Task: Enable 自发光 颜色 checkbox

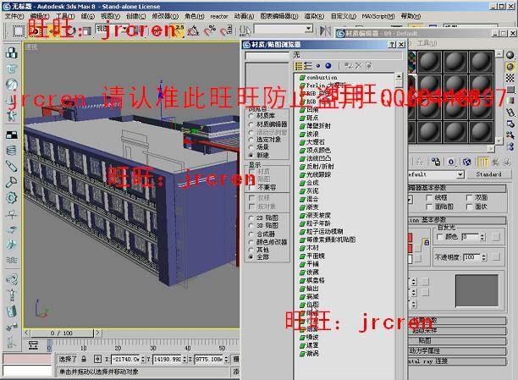Action: [x=439, y=237]
